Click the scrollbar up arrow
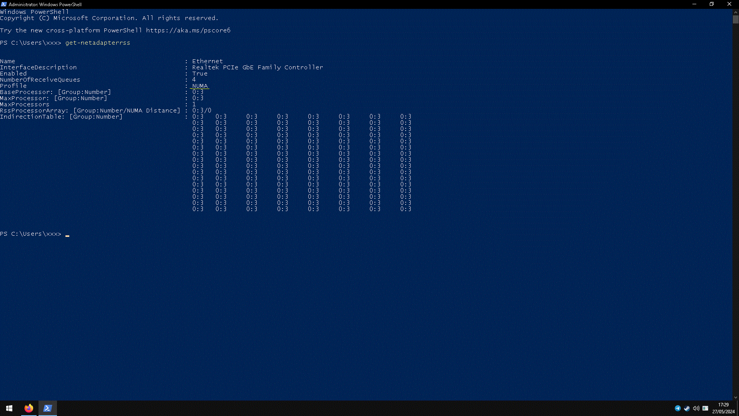This screenshot has width=739, height=416. pos(736,12)
